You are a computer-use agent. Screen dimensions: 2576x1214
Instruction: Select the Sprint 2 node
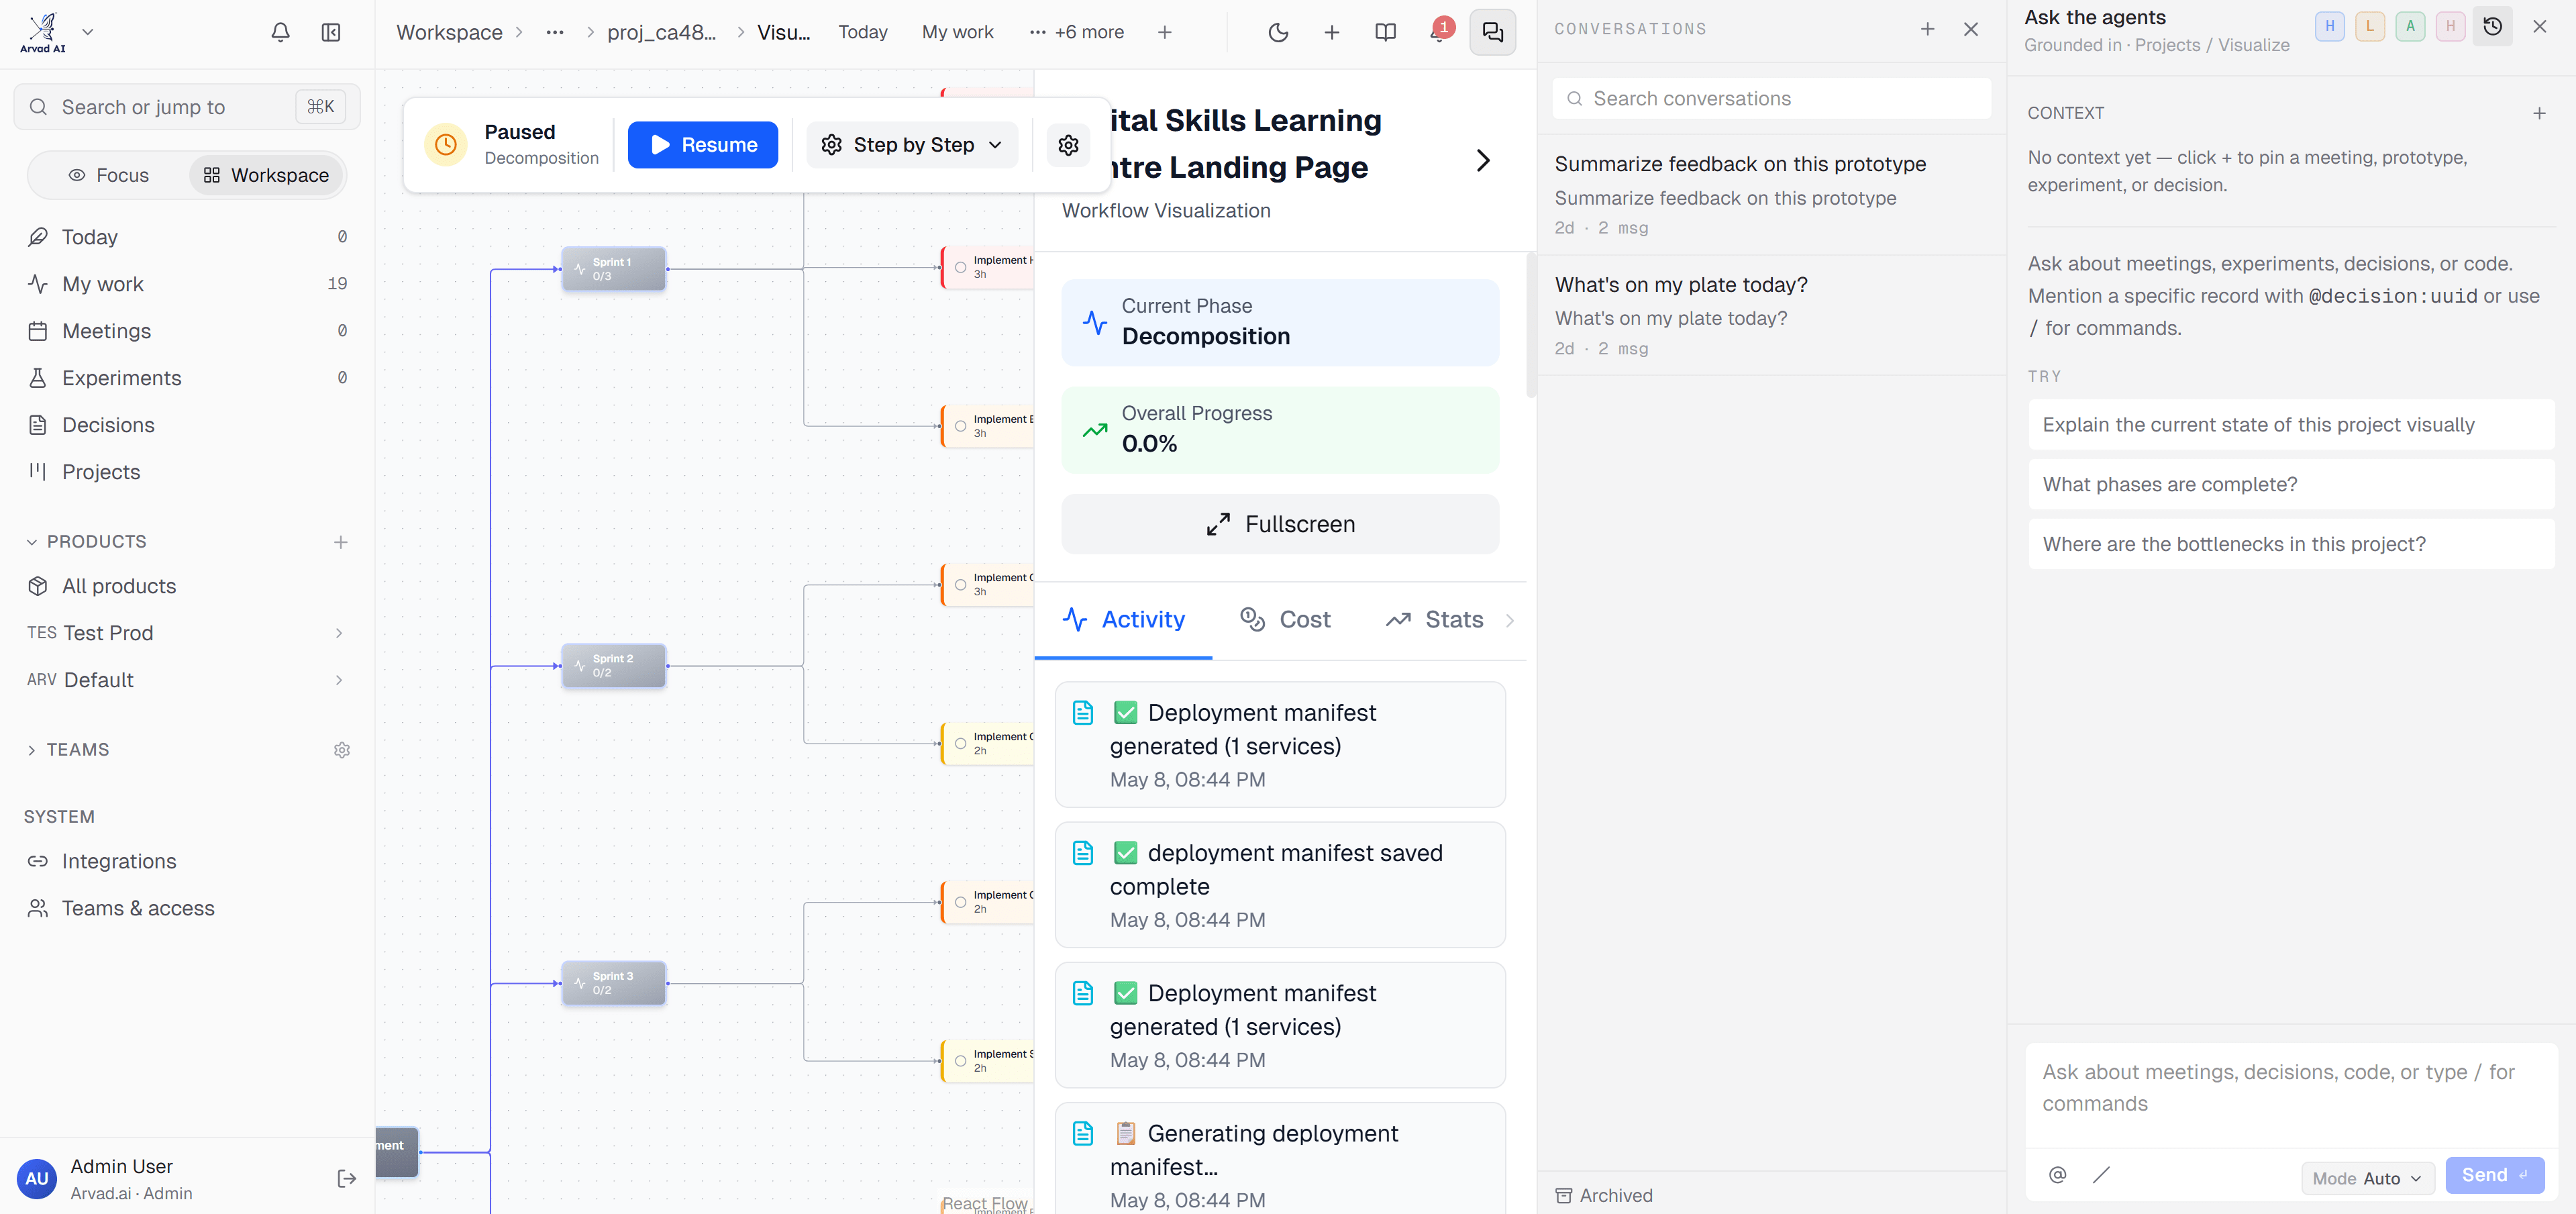(613, 666)
